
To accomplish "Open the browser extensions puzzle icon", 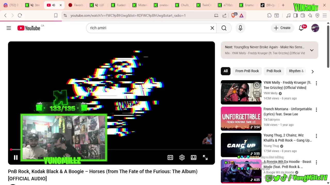I will (x=269, y=15).
